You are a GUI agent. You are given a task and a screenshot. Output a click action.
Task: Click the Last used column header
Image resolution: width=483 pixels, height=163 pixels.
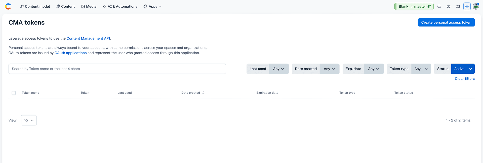point(125,93)
